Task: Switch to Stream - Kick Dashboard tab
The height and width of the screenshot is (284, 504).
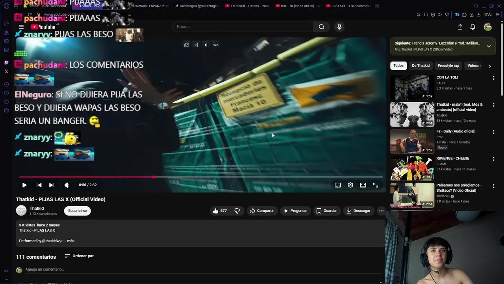Action: coord(45,6)
